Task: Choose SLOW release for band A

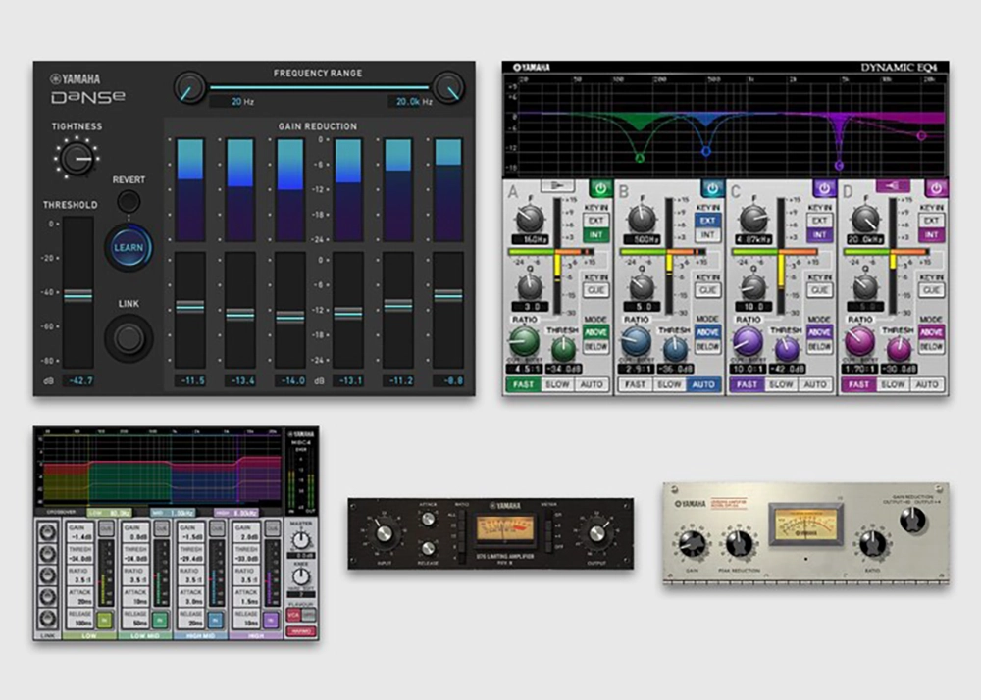Action: (557, 385)
